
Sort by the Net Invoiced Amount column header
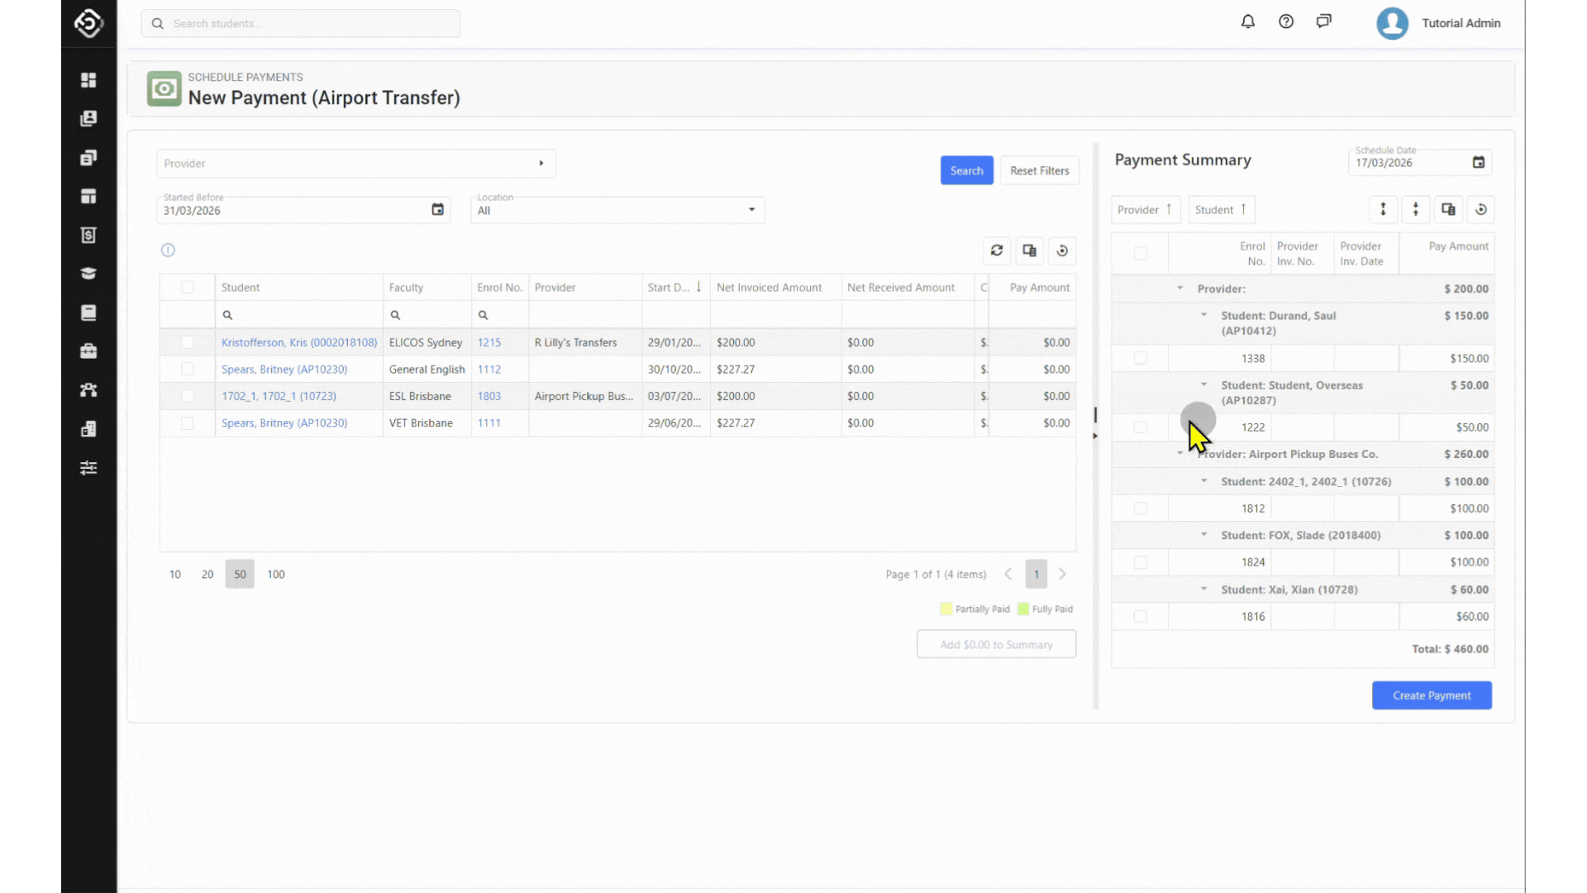769,288
